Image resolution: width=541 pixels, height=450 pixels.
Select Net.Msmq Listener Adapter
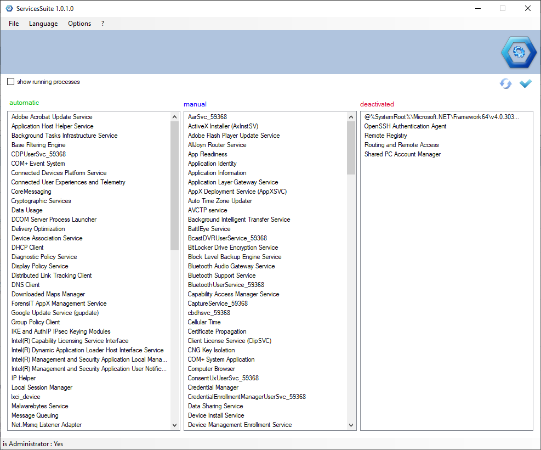coord(47,424)
